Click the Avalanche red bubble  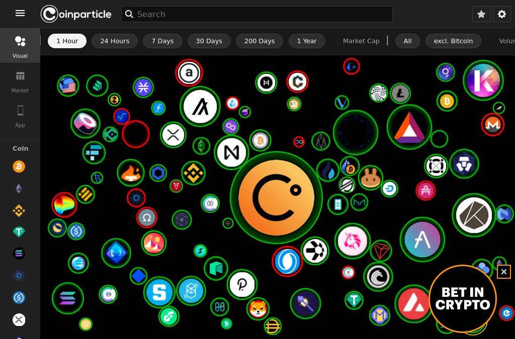pos(413,304)
